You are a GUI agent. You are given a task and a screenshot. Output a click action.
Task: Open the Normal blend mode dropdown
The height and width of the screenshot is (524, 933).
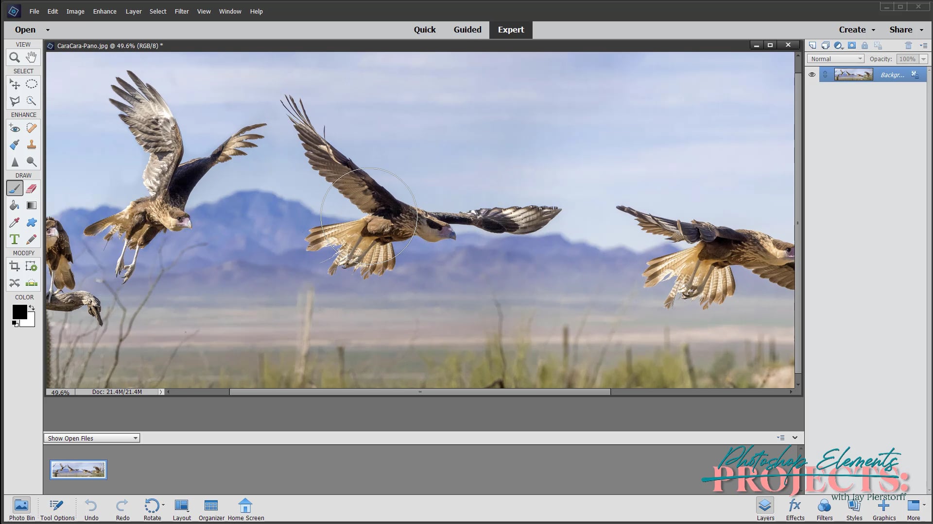(835, 59)
